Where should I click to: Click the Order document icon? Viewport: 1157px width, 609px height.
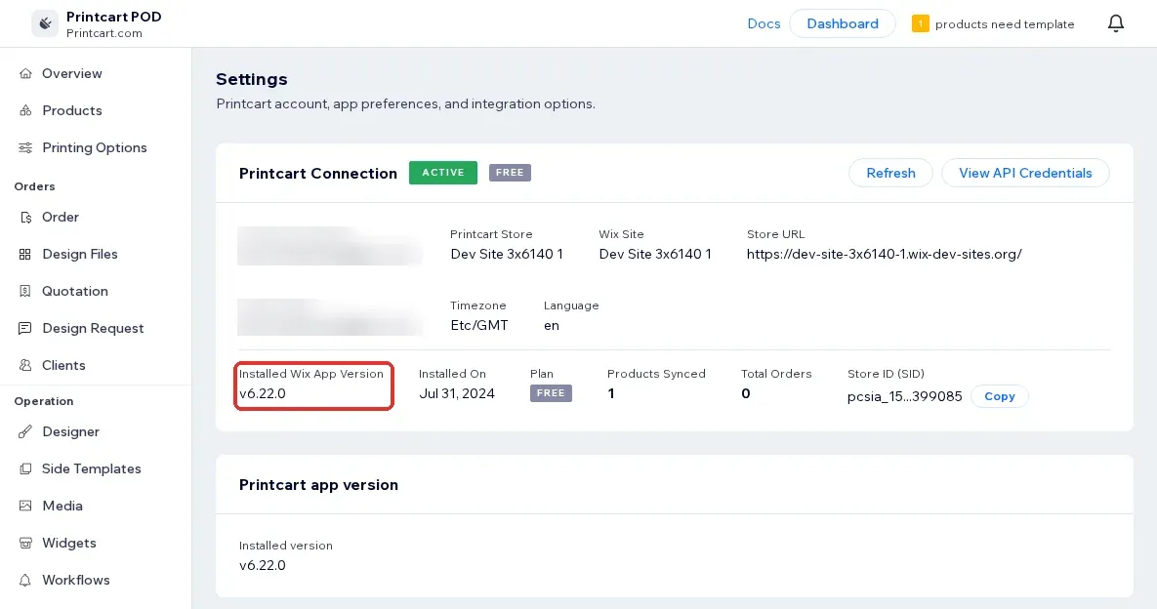pyautogui.click(x=25, y=217)
